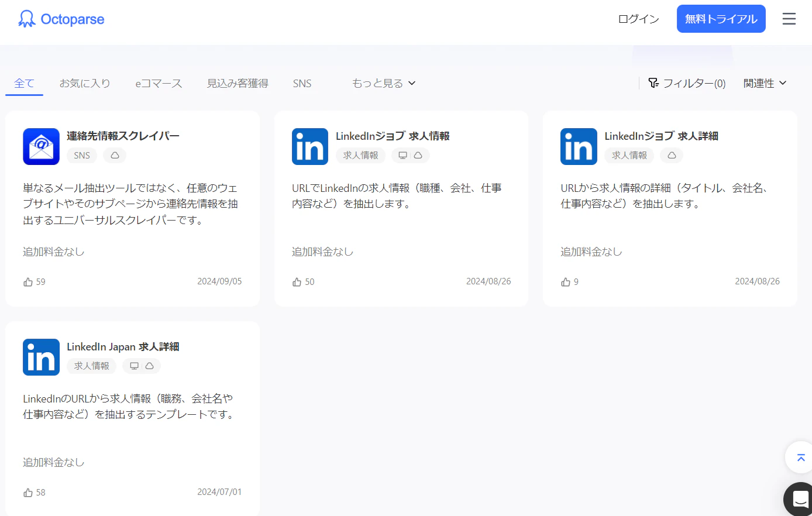The width and height of the screenshot is (812, 516).
Task: Open LinkedInジョブ 求人詳細 title
Action: coord(661,136)
